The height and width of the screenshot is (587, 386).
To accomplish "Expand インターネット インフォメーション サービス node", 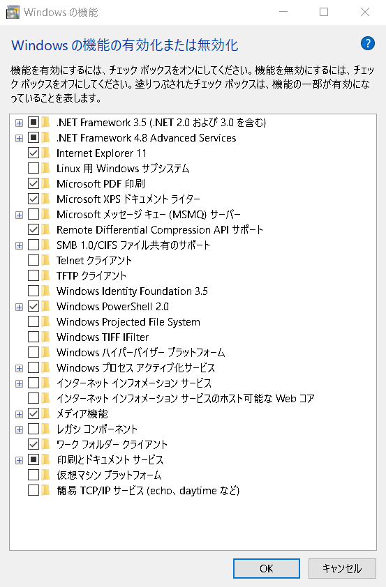I will pyautogui.click(x=19, y=383).
